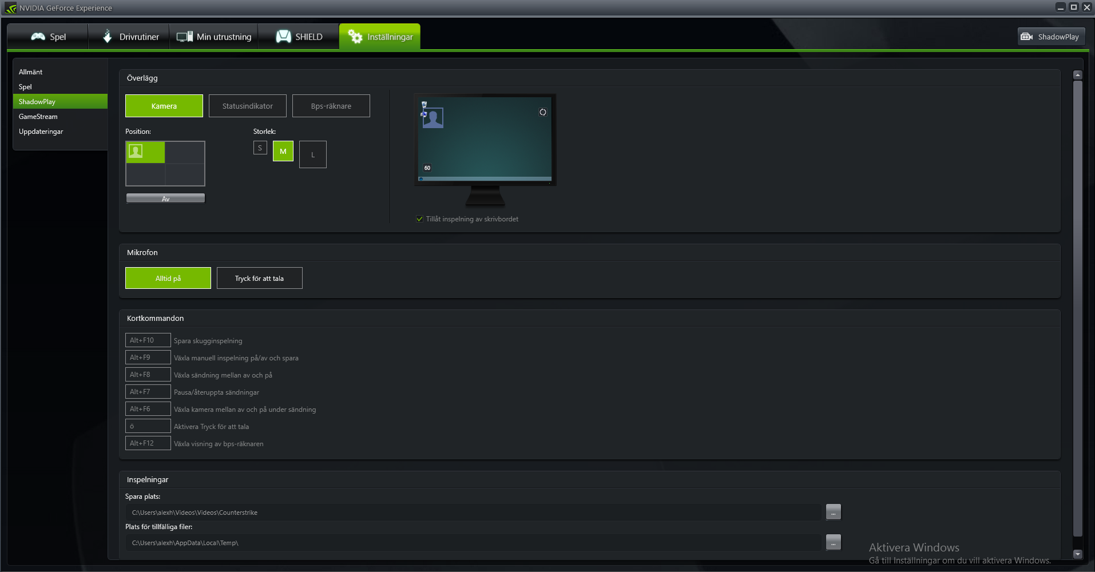Open the Min utrustning tab
Screen dimensions: 1095x572
click(214, 37)
